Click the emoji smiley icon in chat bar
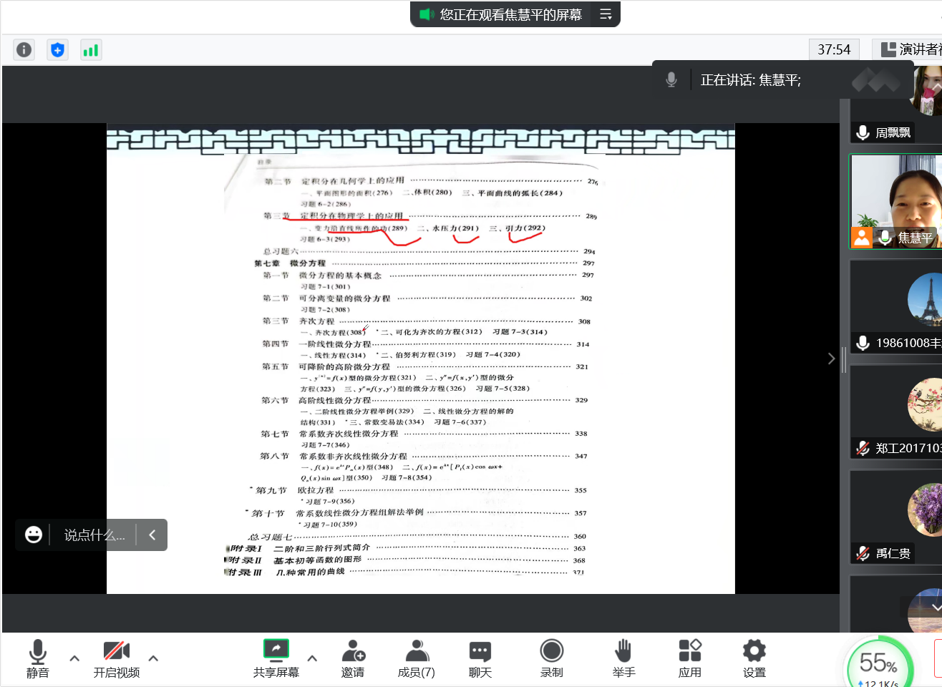 (34, 535)
